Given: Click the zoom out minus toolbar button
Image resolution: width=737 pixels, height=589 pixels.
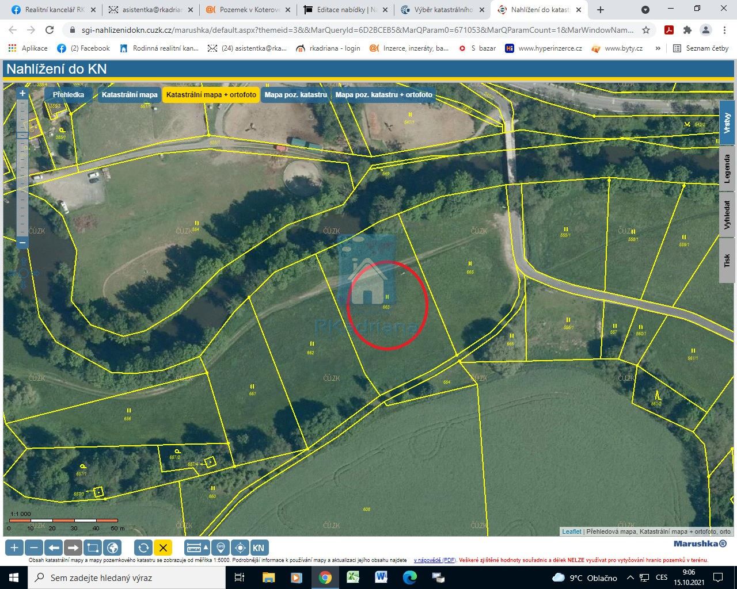Looking at the screenshot, I should [34, 548].
